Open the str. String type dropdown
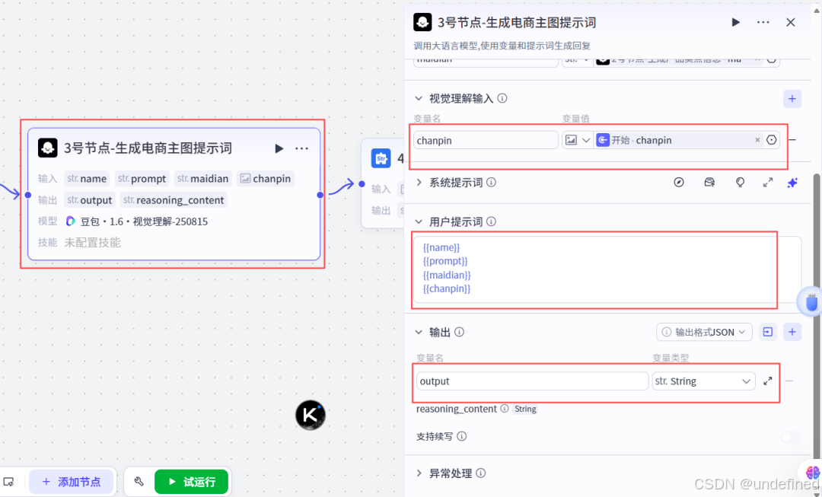Screen dimensions: 822x497 pyautogui.click(x=703, y=381)
